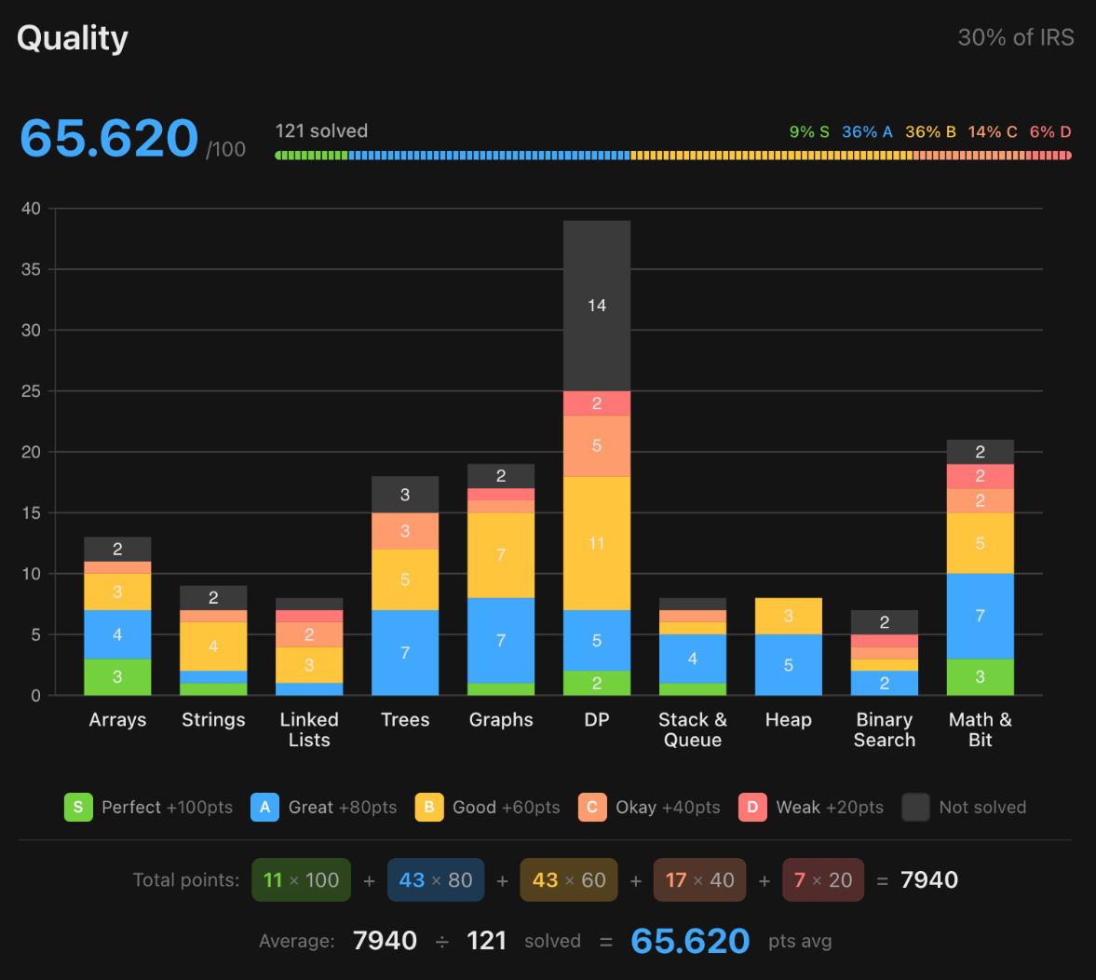The width and height of the screenshot is (1096, 980).
Task: Open details via the "121 solved" link
Action: 321,130
